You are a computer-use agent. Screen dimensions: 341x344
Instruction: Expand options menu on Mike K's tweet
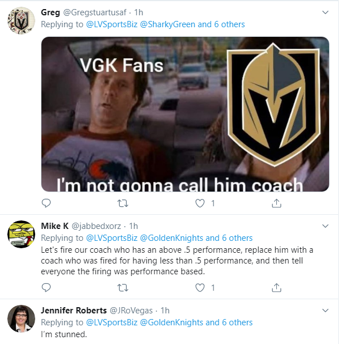click(325, 226)
